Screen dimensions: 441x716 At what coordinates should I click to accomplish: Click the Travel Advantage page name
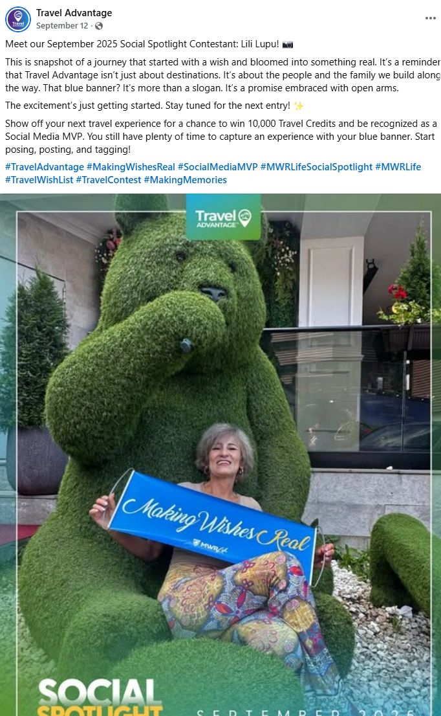[74, 13]
